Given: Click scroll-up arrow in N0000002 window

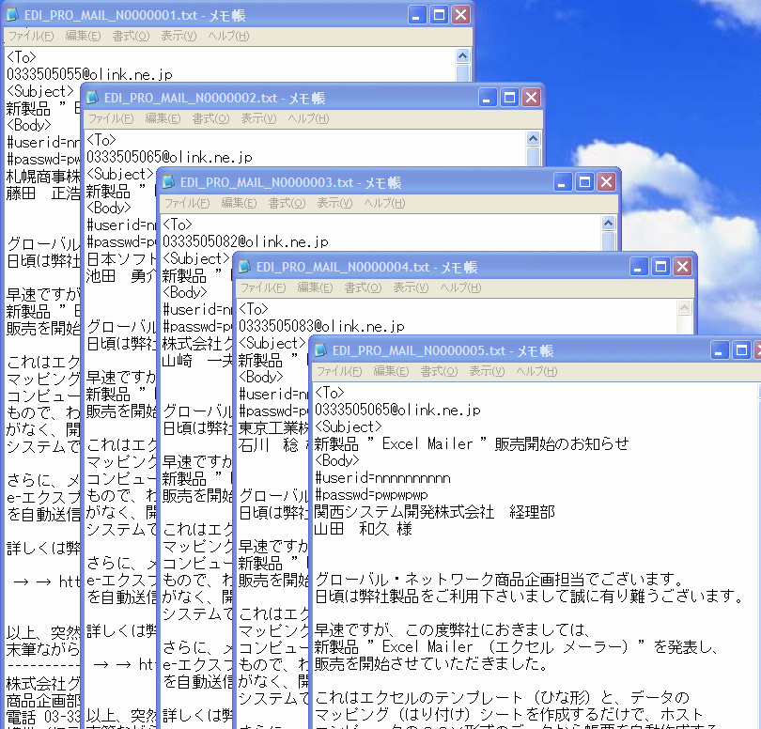Looking at the screenshot, I should pos(533,139).
